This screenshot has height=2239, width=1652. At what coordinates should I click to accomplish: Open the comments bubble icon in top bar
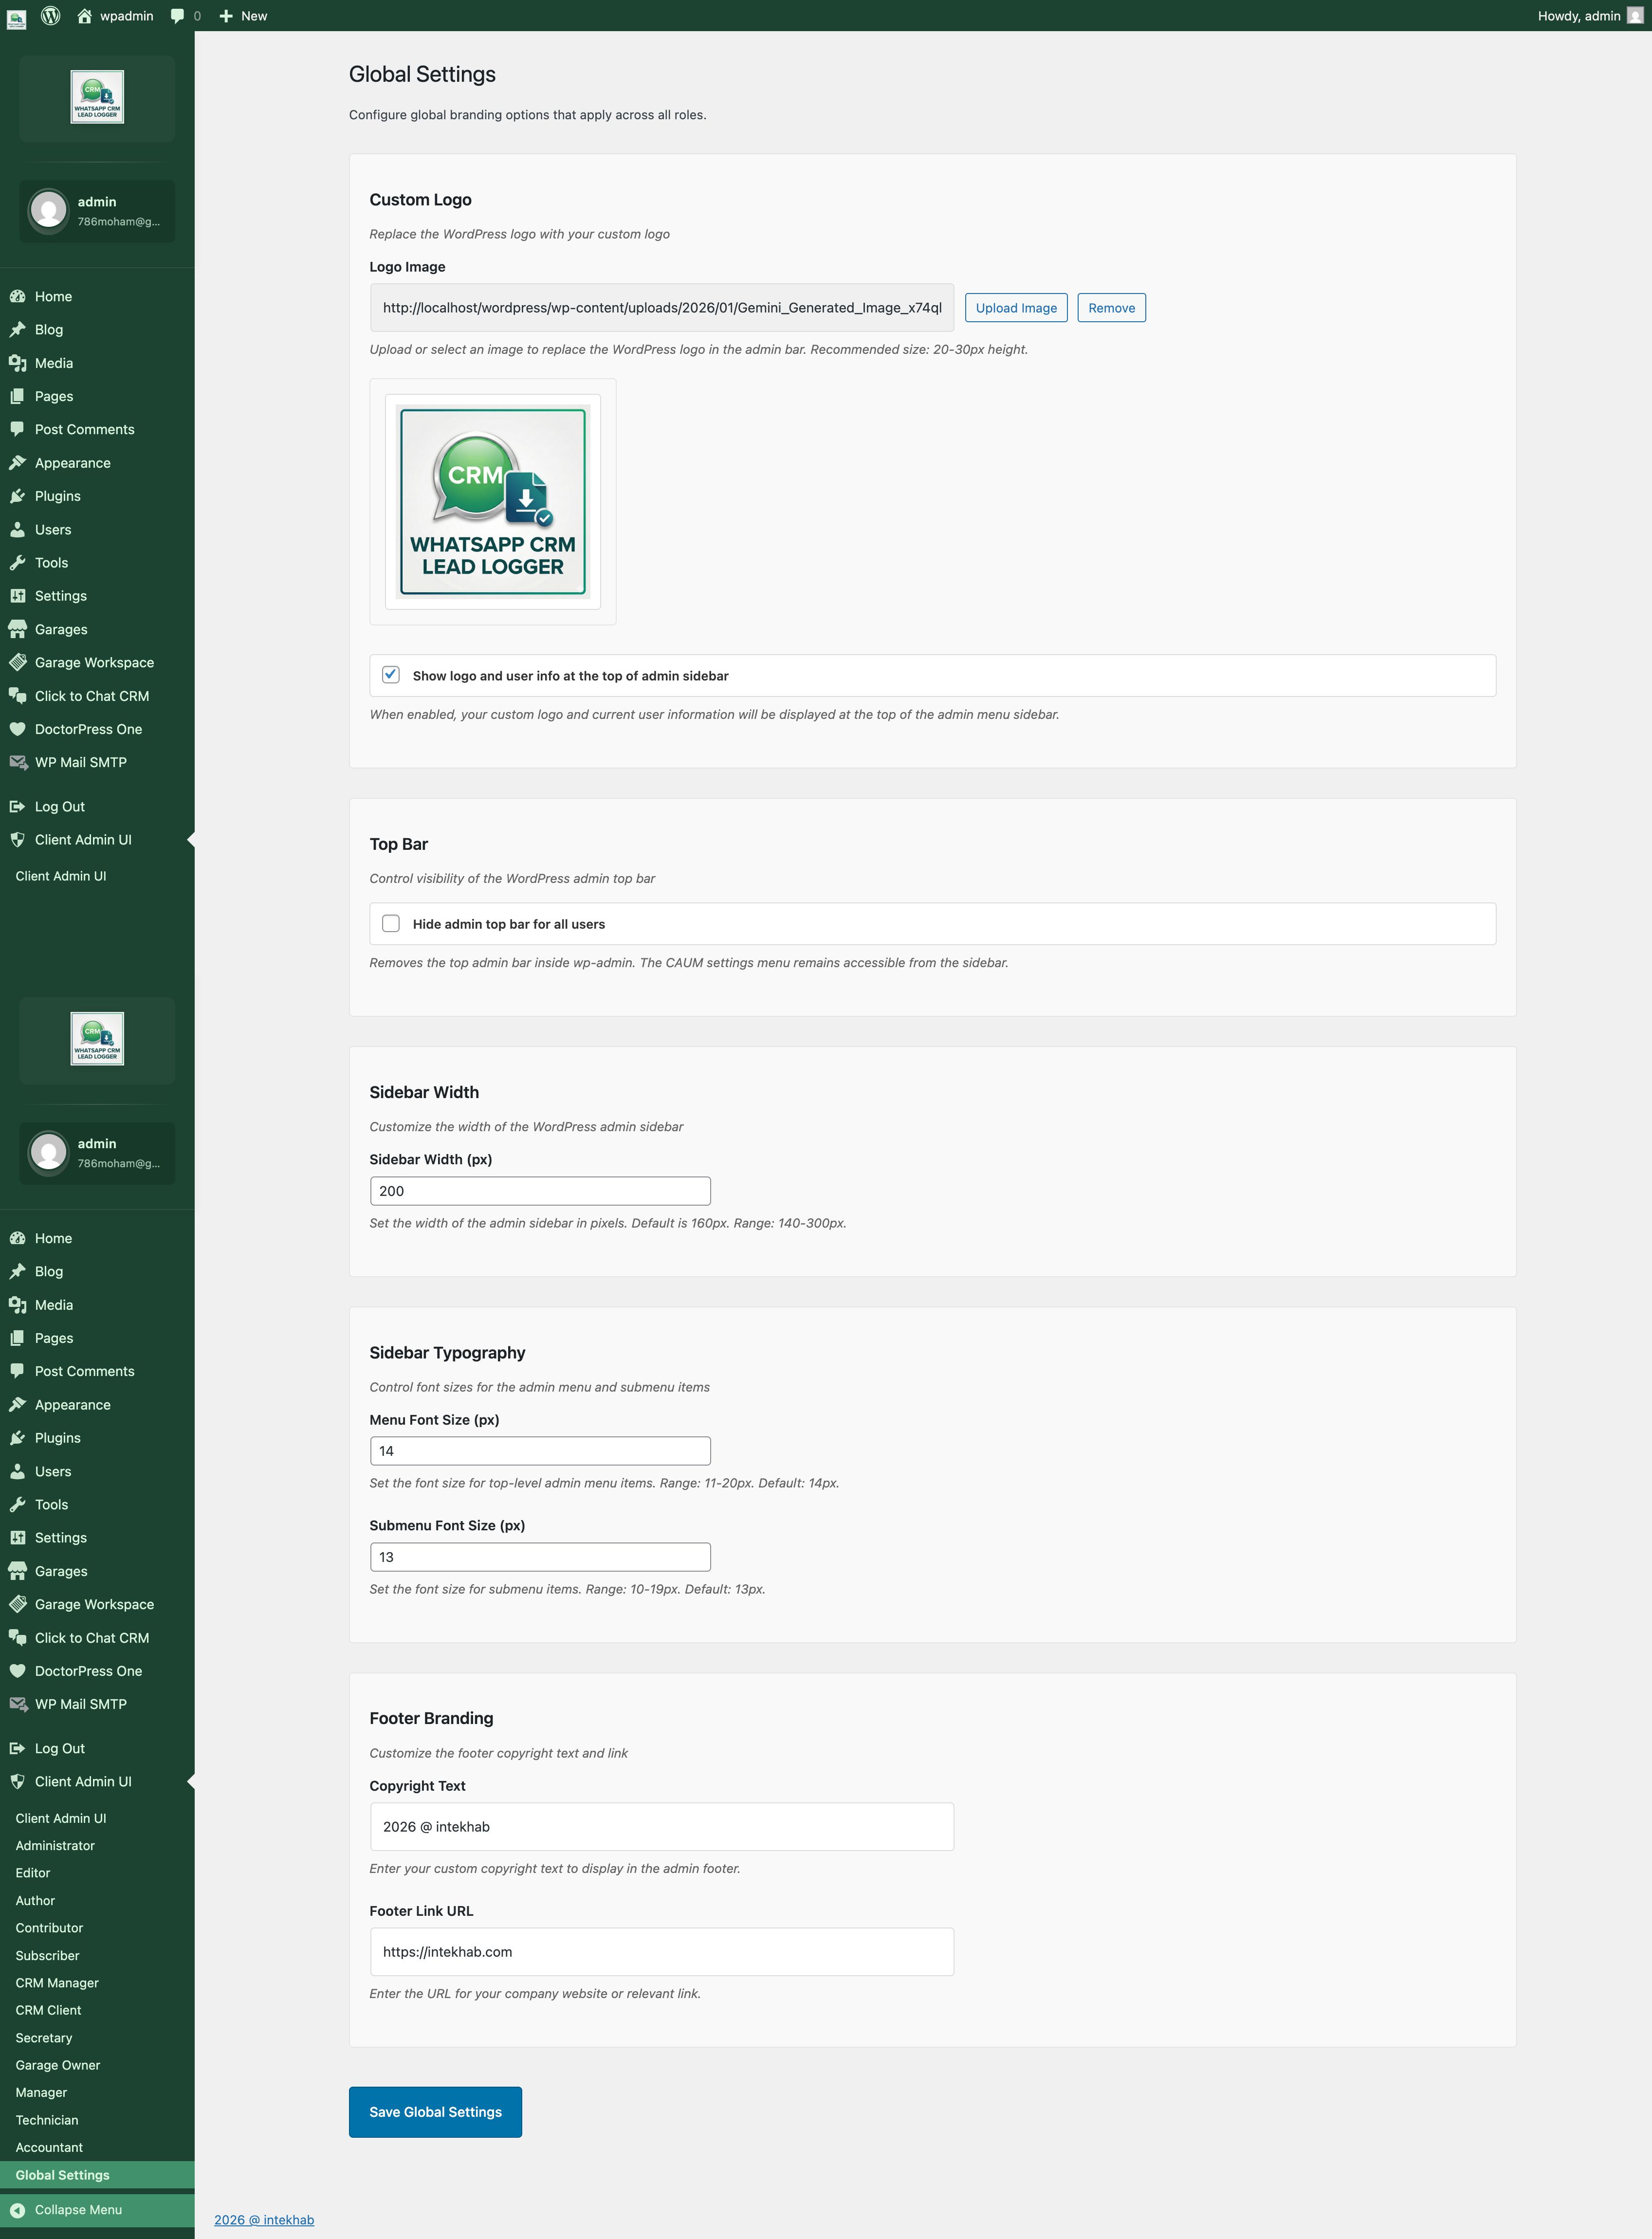177,16
